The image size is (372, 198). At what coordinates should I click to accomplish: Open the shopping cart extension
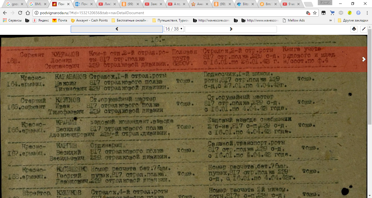tap(332, 13)
